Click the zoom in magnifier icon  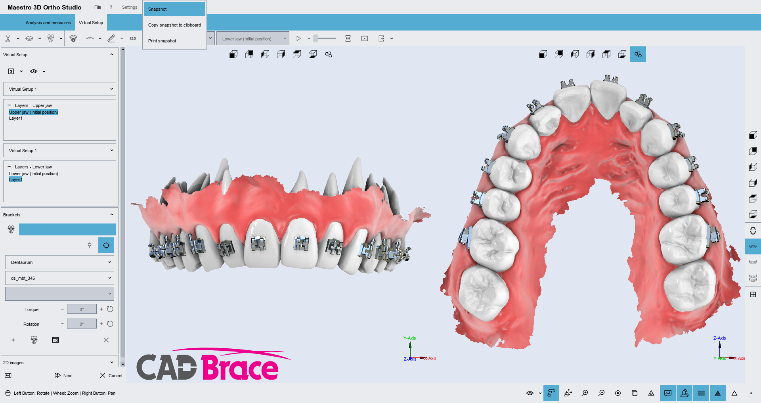(x=585, y=393)
